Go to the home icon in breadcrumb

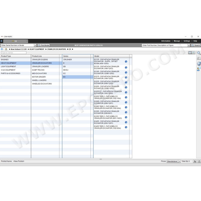pos(6,49)
